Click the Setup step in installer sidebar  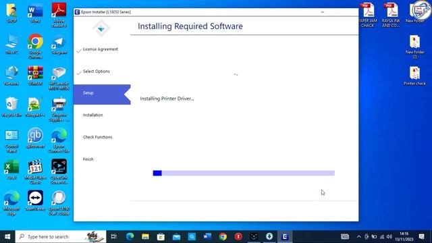[x=102, y=94]
